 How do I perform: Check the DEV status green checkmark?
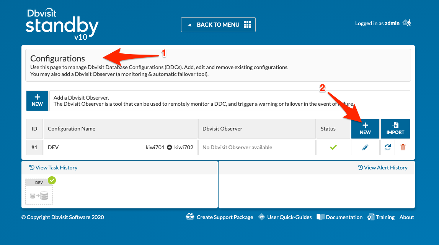(x=333, y=147)
